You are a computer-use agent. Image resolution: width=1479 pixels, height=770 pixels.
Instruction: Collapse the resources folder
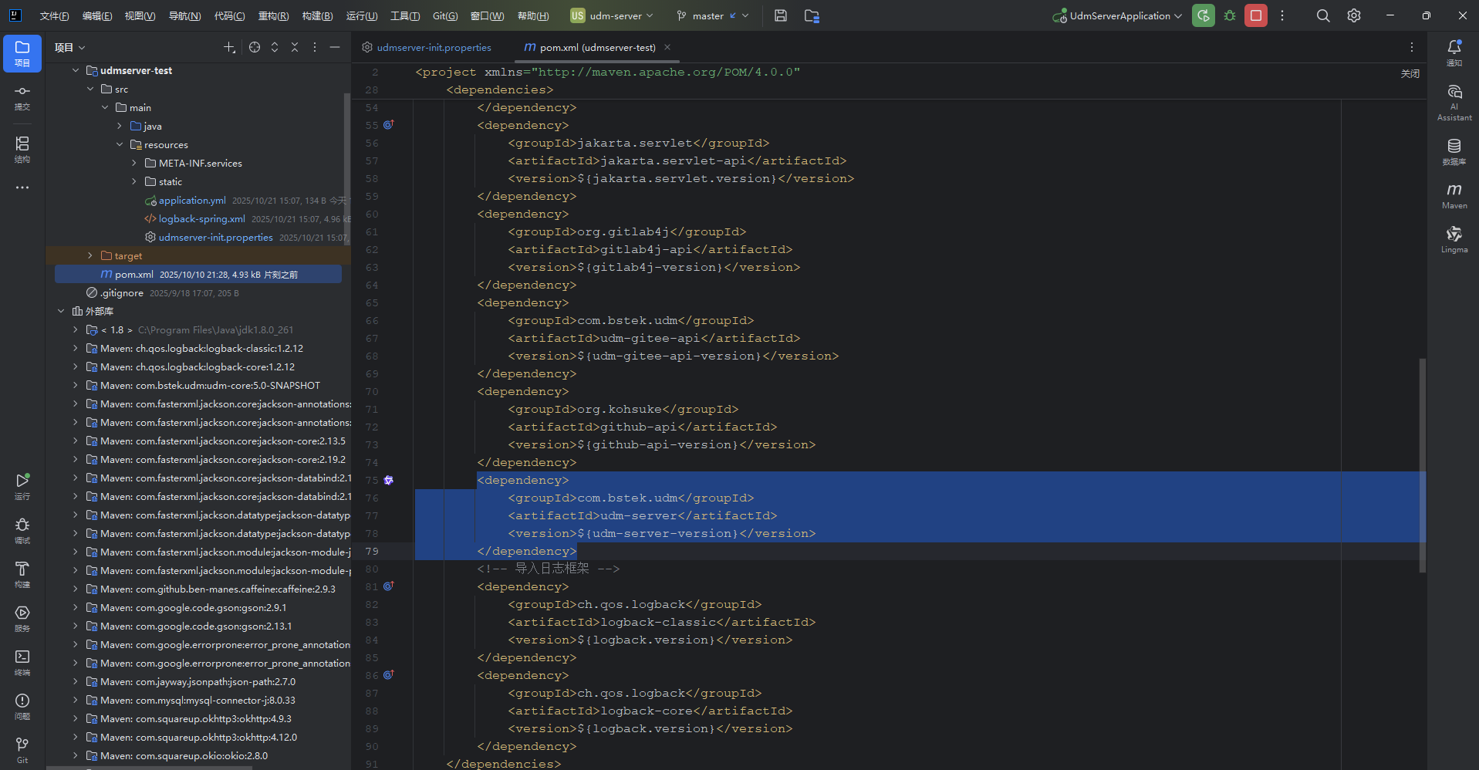click(120, 144)
